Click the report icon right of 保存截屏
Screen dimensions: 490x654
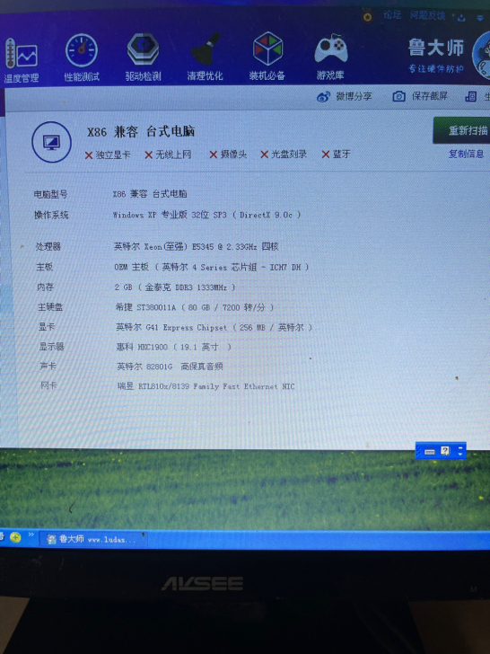[x=471, y=97]
